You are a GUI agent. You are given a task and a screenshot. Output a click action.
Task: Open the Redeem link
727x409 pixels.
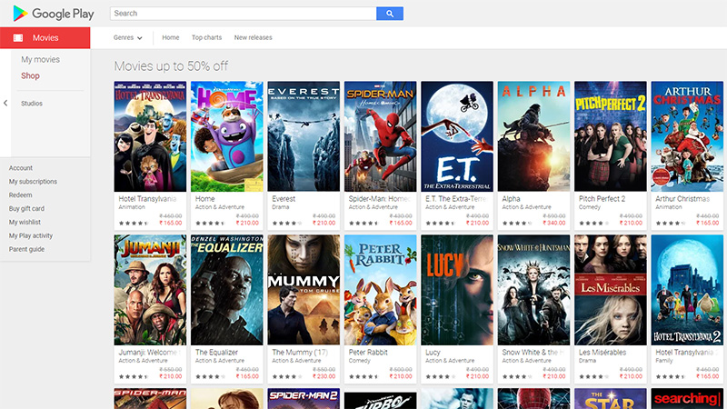pyautogui.click(x=20, y=195)
